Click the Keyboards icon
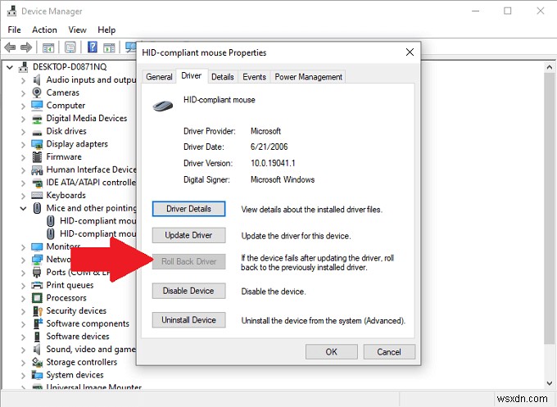 [x=37, y=196]
